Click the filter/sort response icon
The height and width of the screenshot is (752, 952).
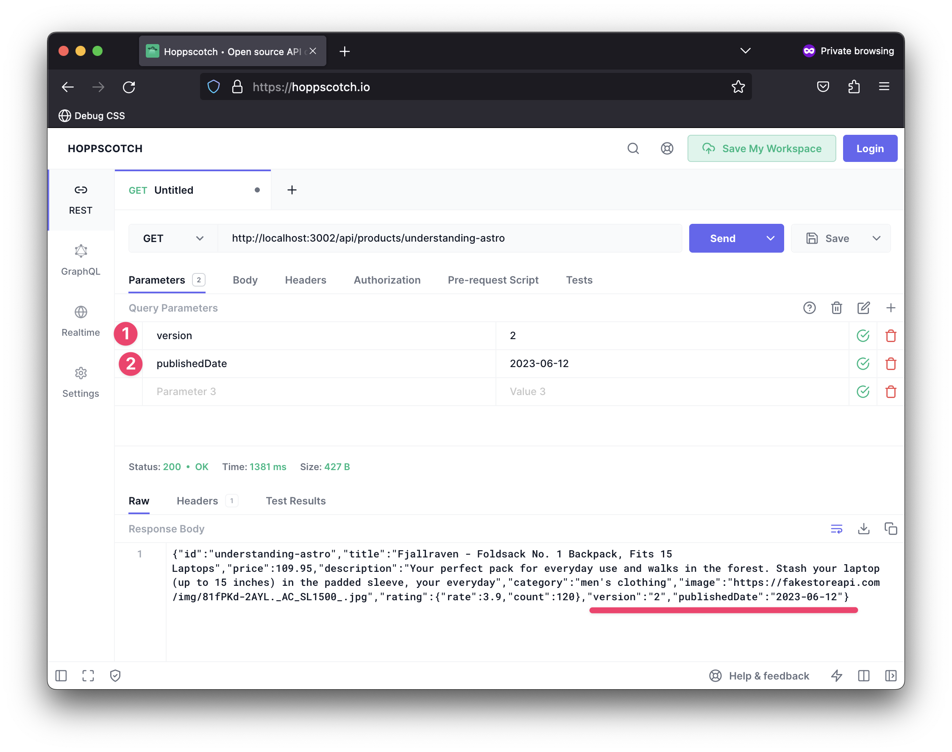(837, 529)
